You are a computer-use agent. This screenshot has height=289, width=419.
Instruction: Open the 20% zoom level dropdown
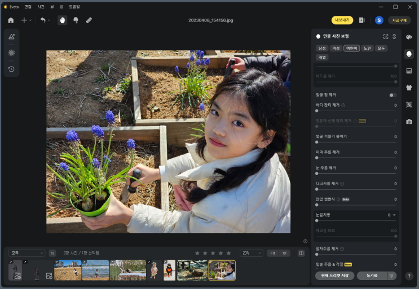tap(252, 253)
